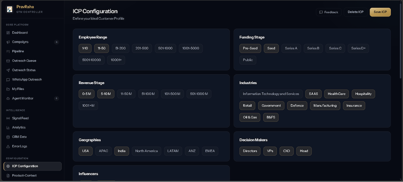The height and width of the screenshot is (182, 403).
Task: Click the Dashboard grid icon in sidebar
Action: pos(8,33)
